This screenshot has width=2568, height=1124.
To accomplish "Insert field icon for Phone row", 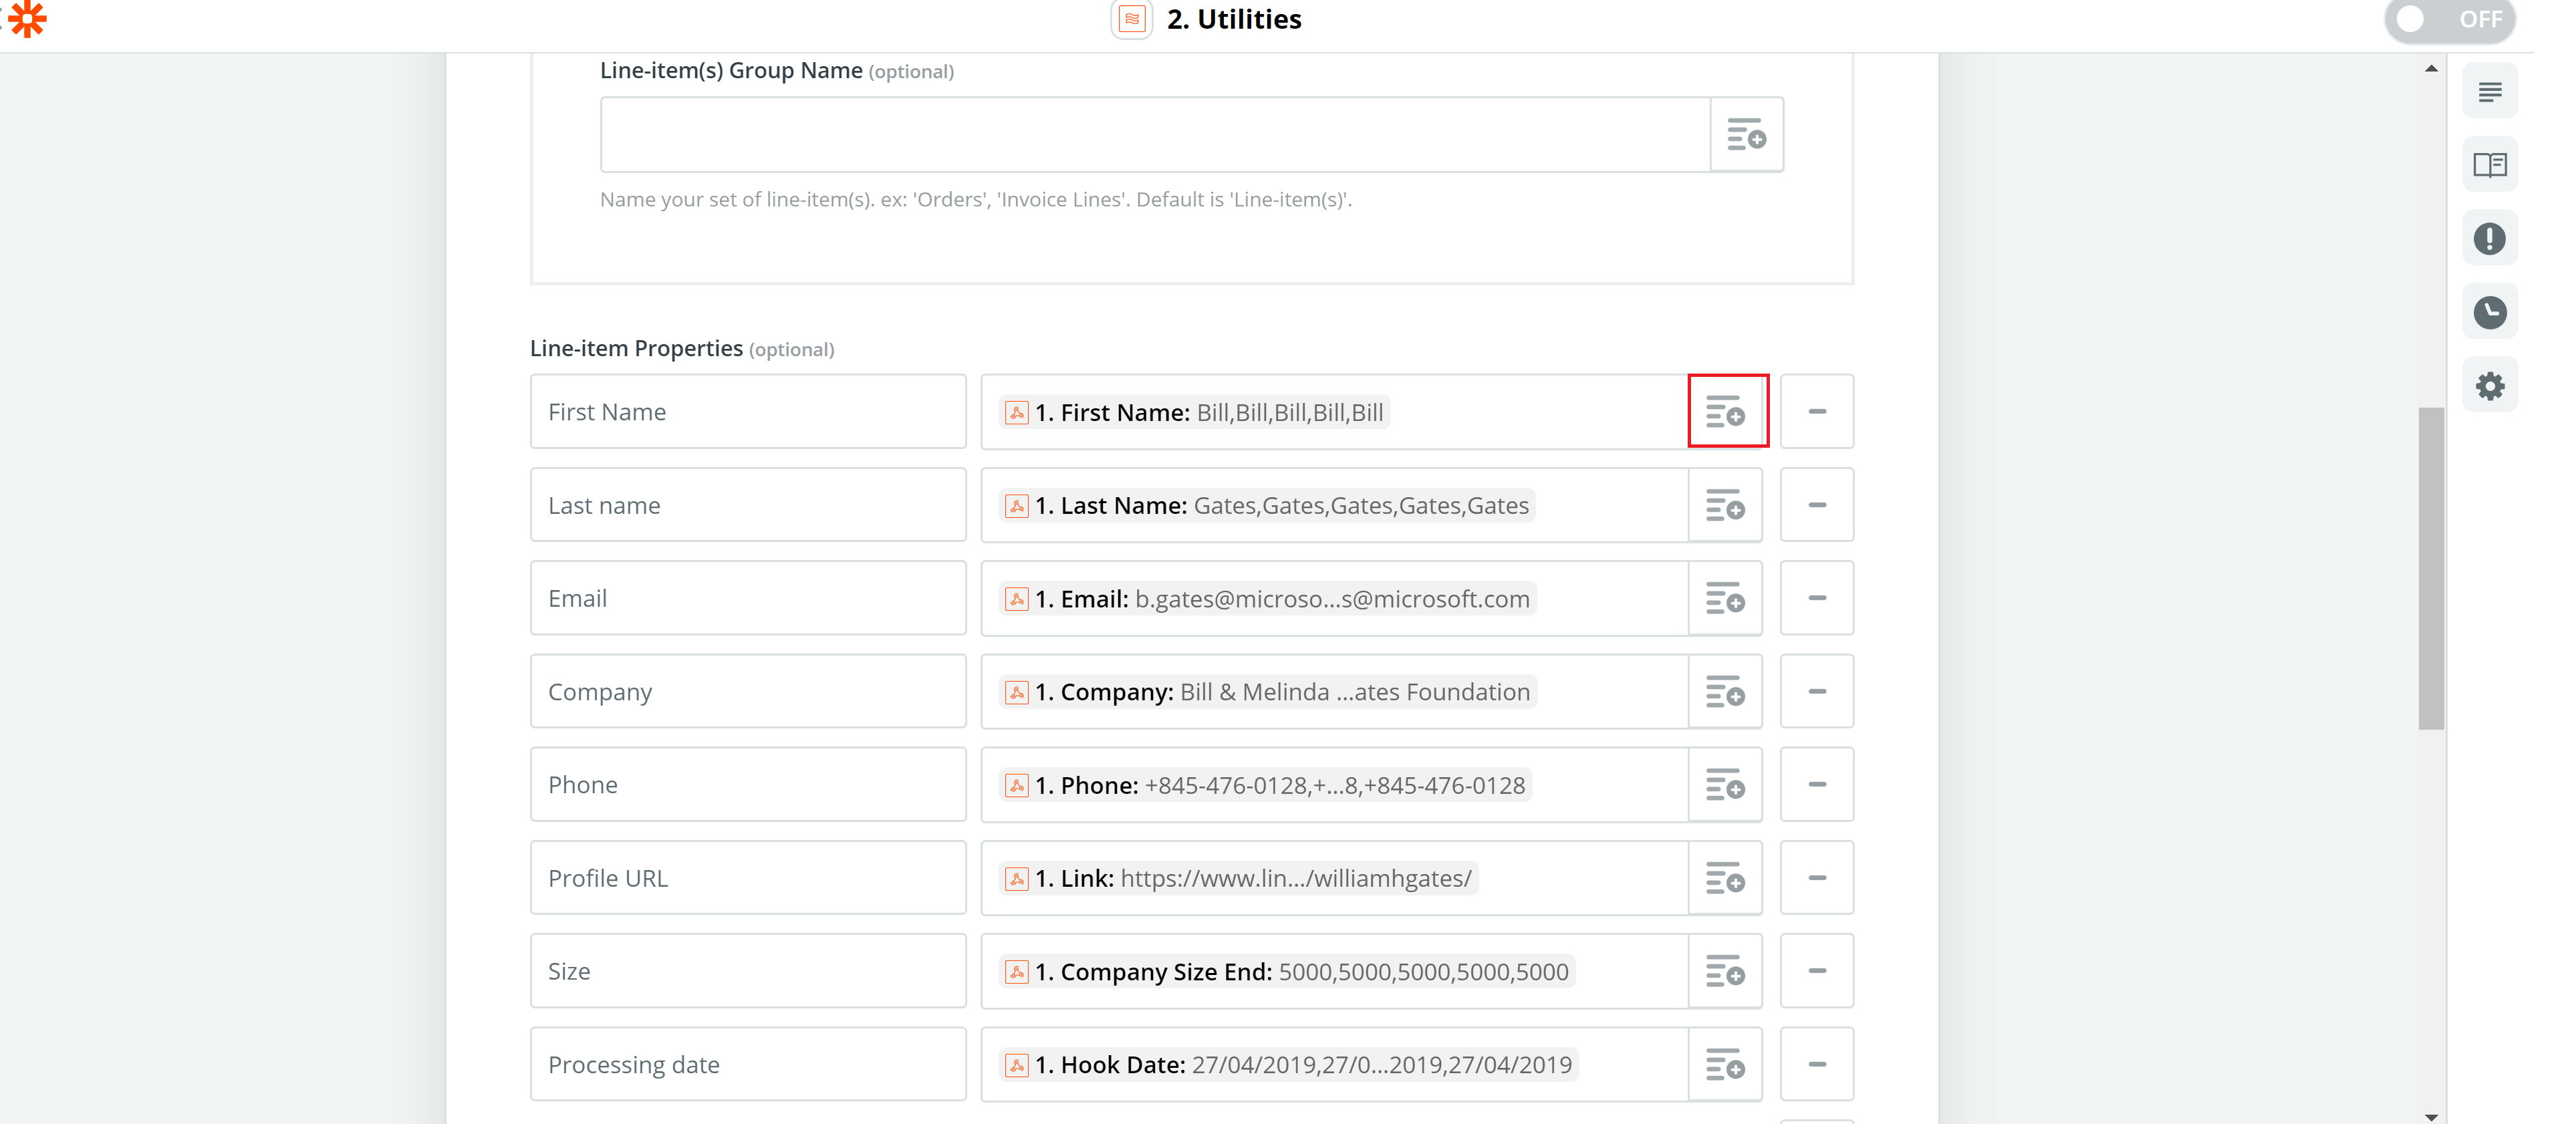I will pos(1726,785).
